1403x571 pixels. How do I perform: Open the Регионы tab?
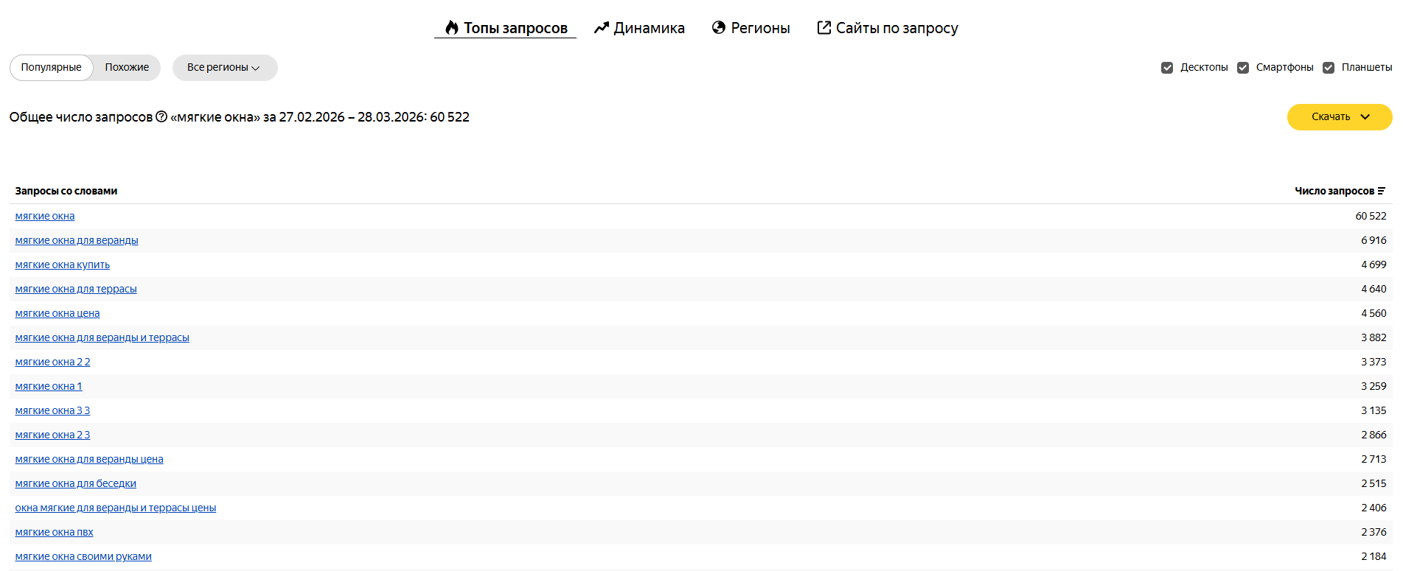pyautogui.click(x=760, y=28)
